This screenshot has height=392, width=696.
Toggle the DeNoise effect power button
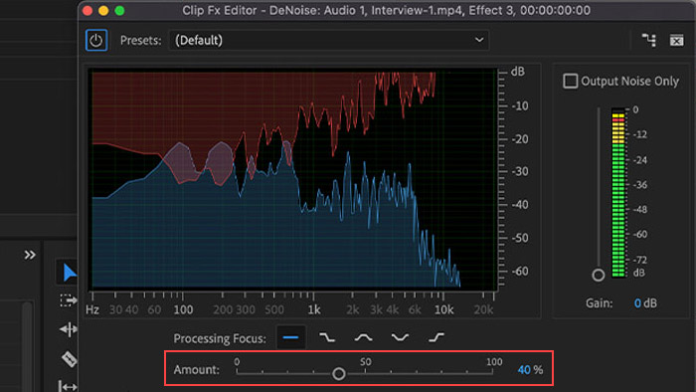click(x=95, y=41)
